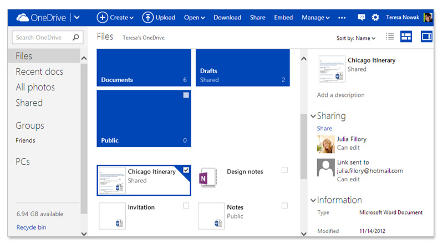Click Can edit under Link sent to
This screenshot has width=443, height=244.
348,179
